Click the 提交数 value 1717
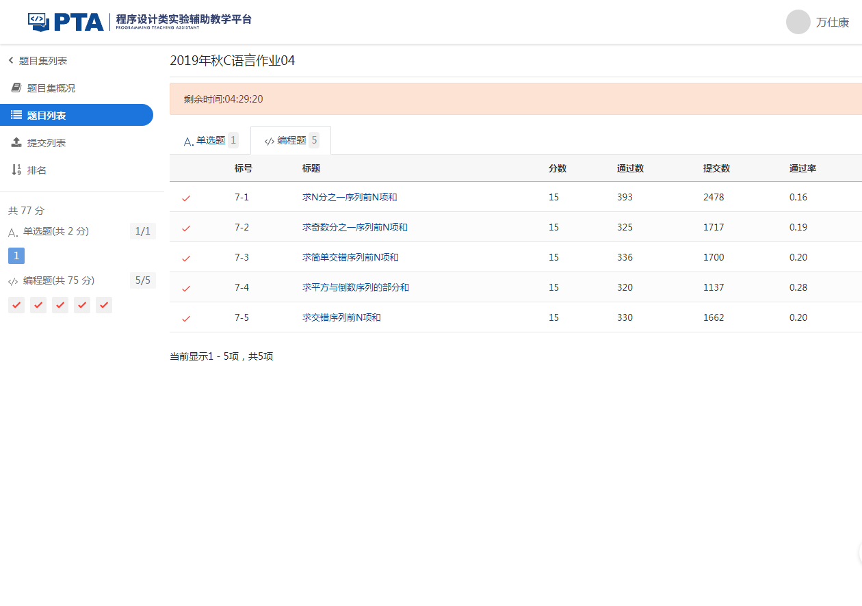This screenshot has width=862, height=606. pos(714,227)
